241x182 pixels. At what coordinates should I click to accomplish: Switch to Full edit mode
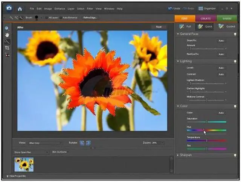(185, 27)
